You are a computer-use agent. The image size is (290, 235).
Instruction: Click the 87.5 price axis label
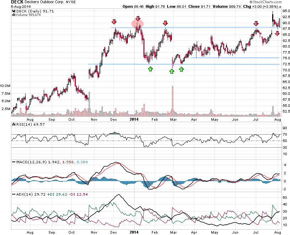click(286, 29)
